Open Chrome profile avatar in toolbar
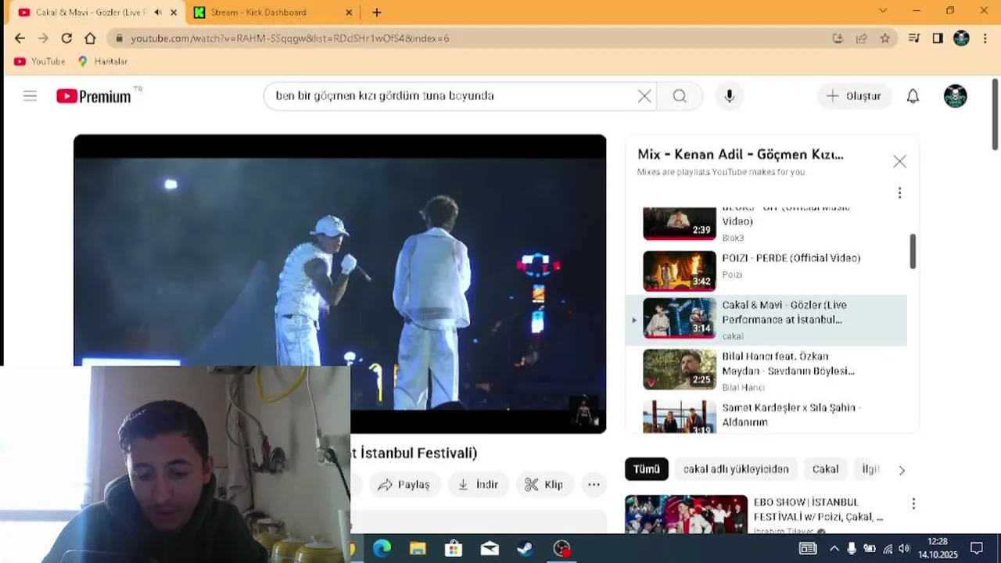The height and width of the screenshot is (563, 1001). click(962, 38)
